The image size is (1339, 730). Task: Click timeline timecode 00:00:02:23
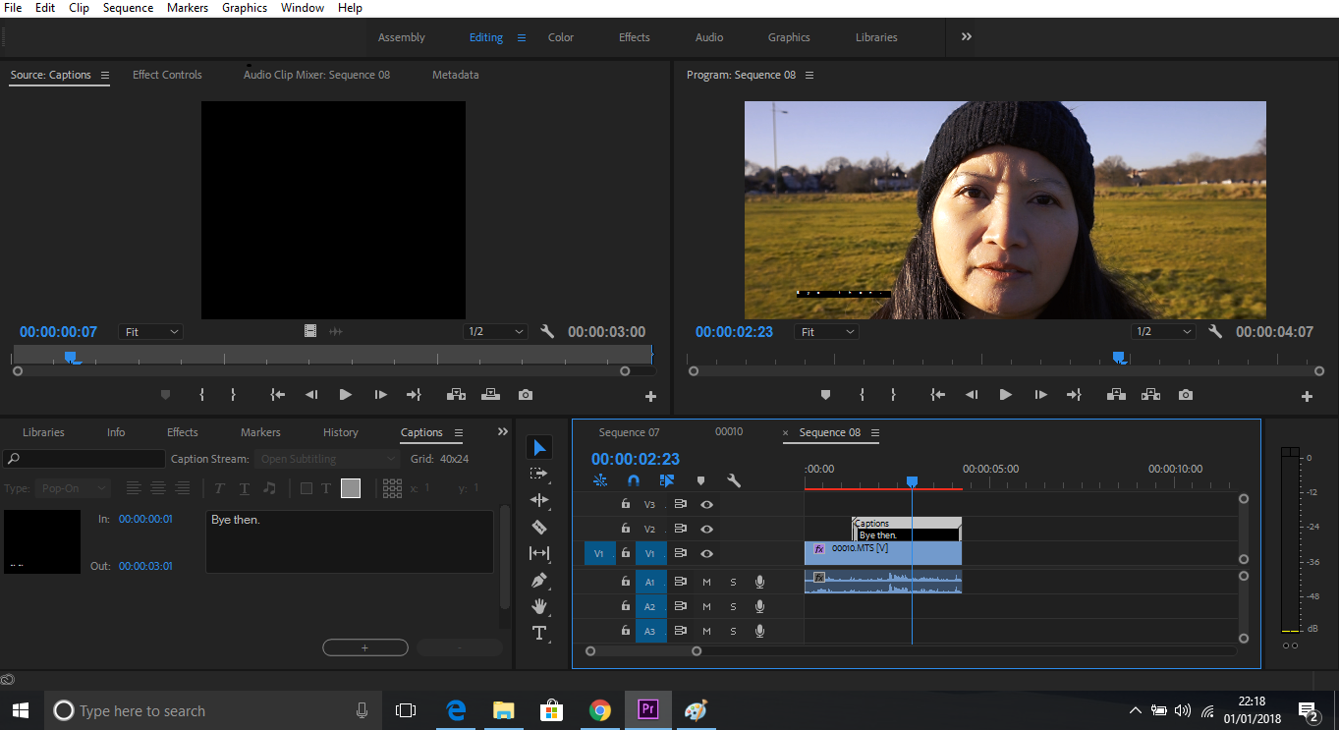coord(635,459)
